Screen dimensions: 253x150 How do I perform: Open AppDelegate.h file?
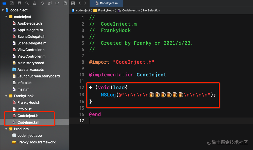29,23
